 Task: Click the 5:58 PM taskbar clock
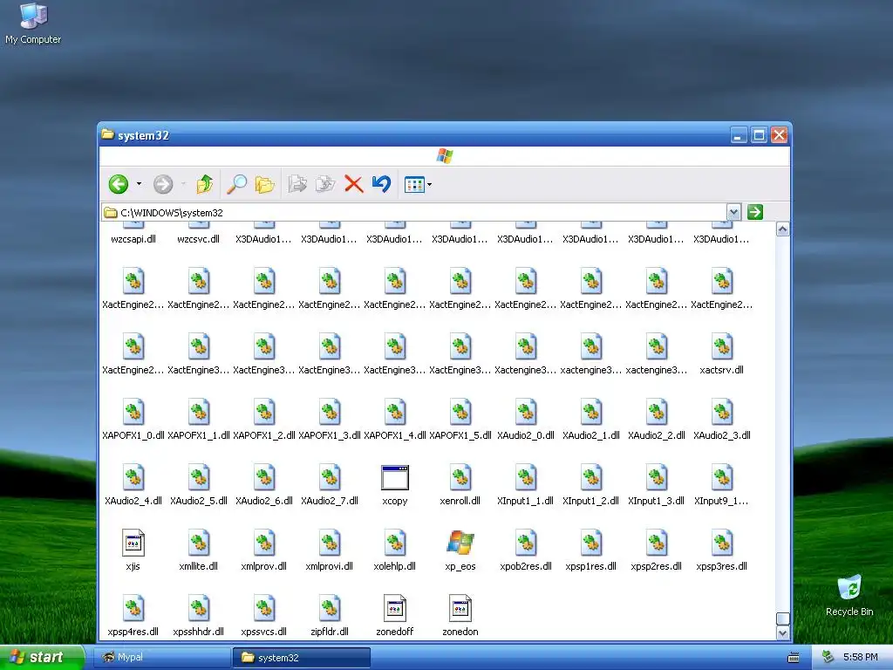tap(861, 658)
